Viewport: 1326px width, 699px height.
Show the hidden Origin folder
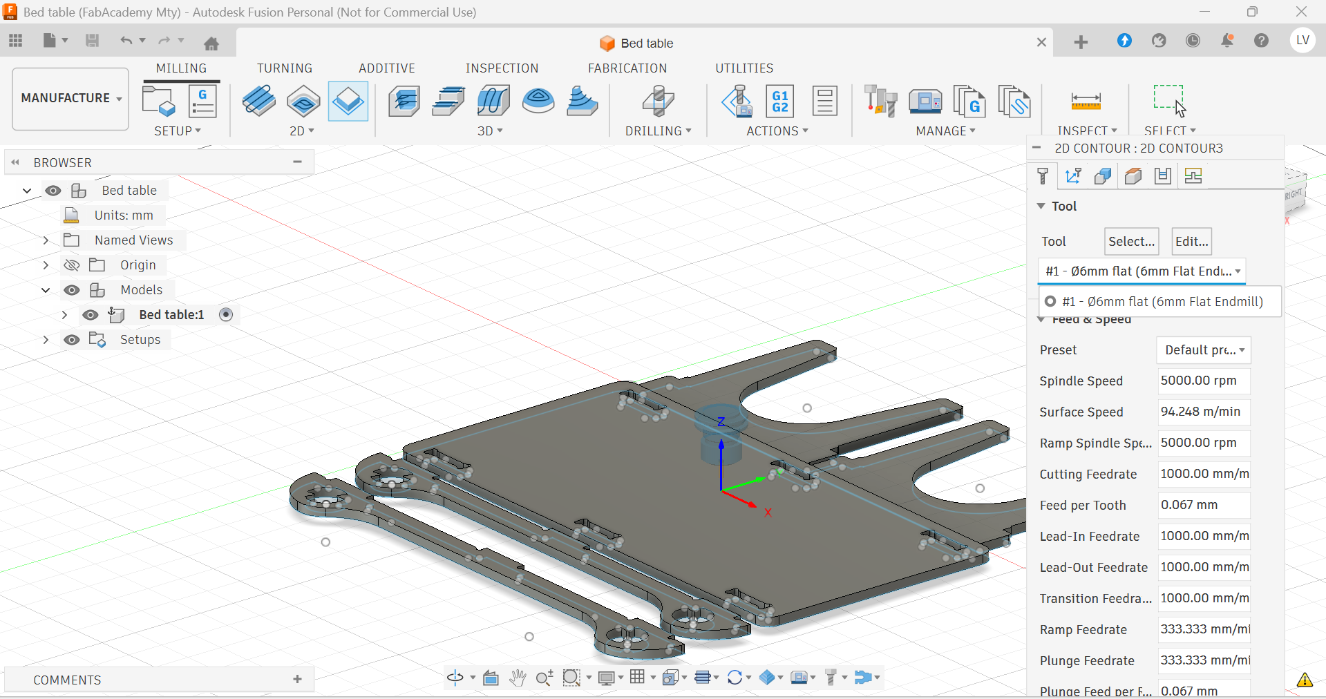point(72,265)
